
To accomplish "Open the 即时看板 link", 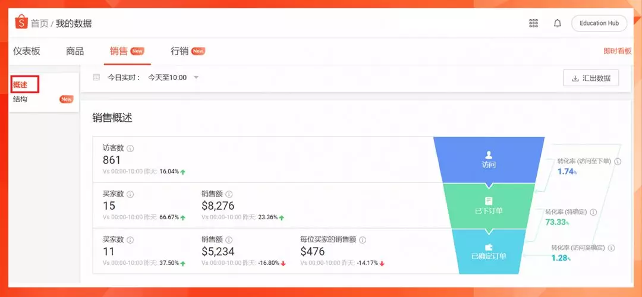I will click(x=618, y=51).
